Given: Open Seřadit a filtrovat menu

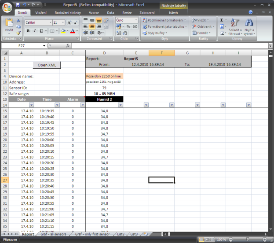Looking at the screenshot, I should 235,26.
